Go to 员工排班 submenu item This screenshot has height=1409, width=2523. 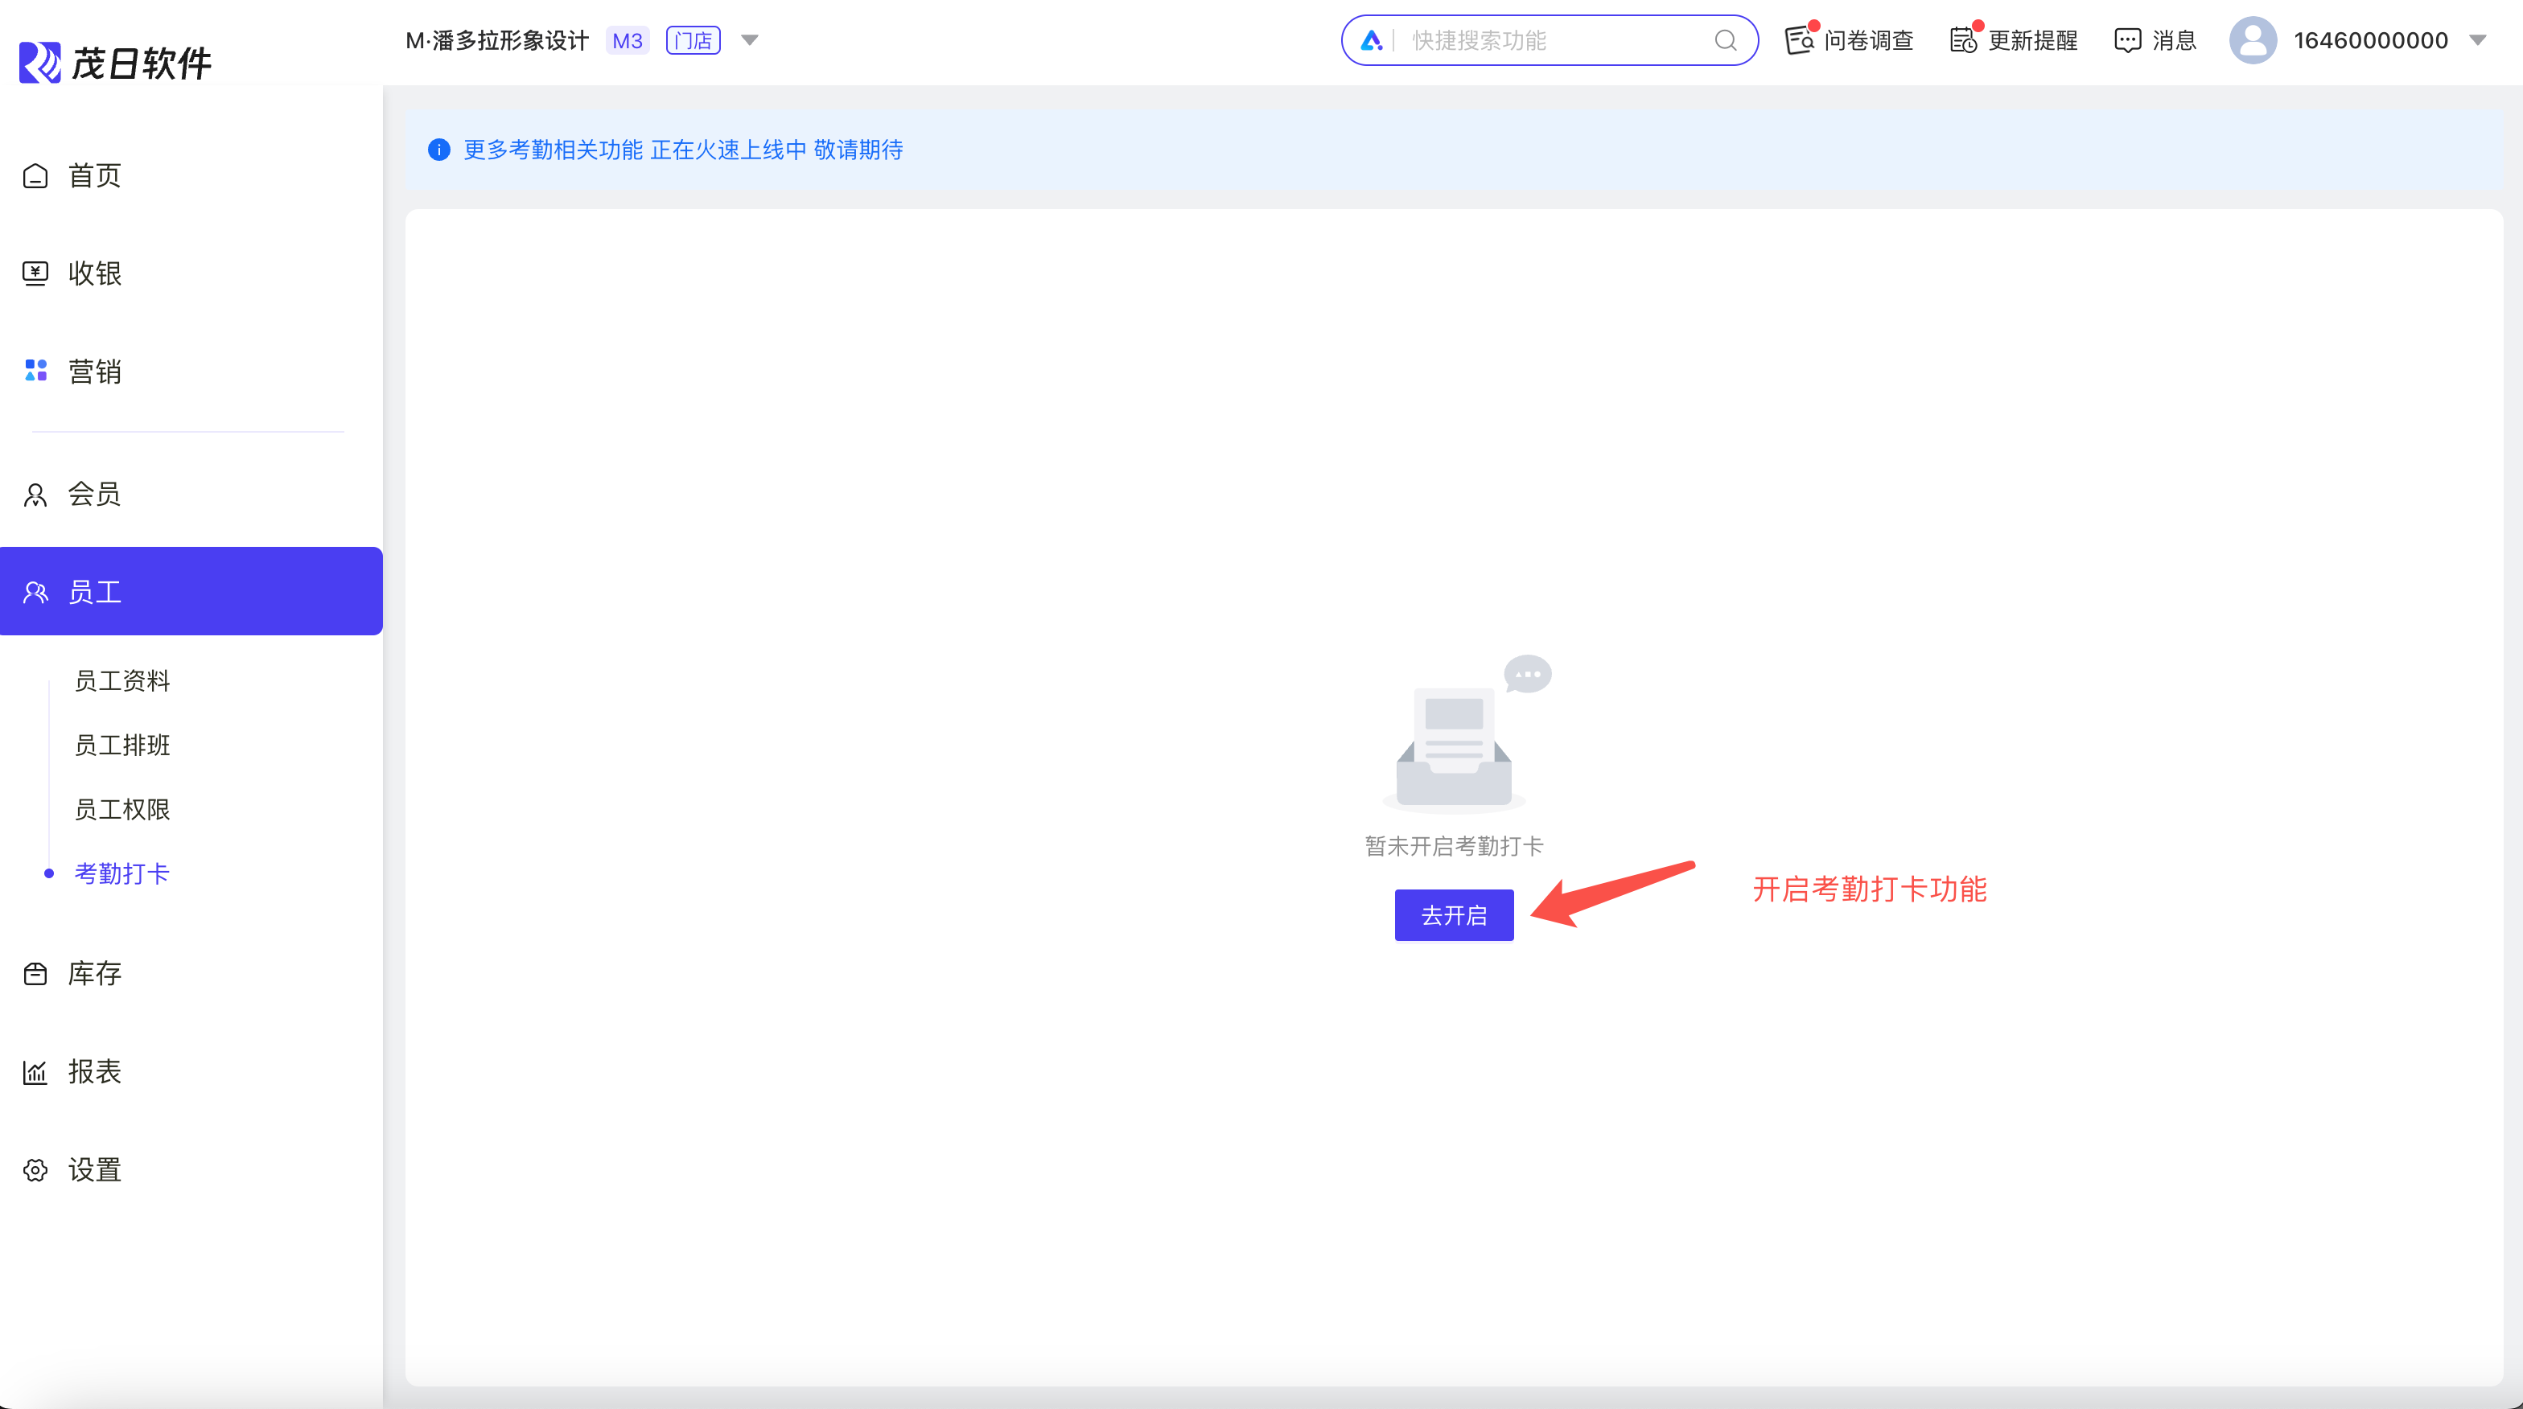point(122,746)
